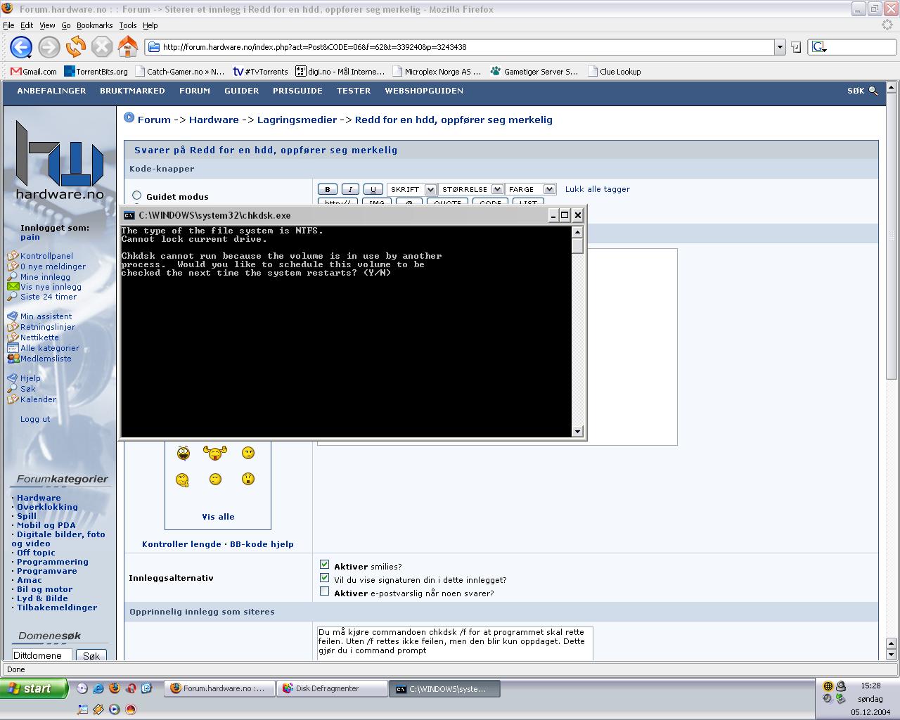
Task: Open the Clue Lookup bookmark
Action: pyautogui.click(x=614, y=71)
